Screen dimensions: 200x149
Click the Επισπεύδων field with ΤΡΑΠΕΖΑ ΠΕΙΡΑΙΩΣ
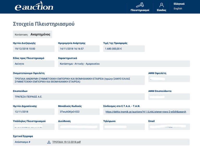tap(79, 97)
